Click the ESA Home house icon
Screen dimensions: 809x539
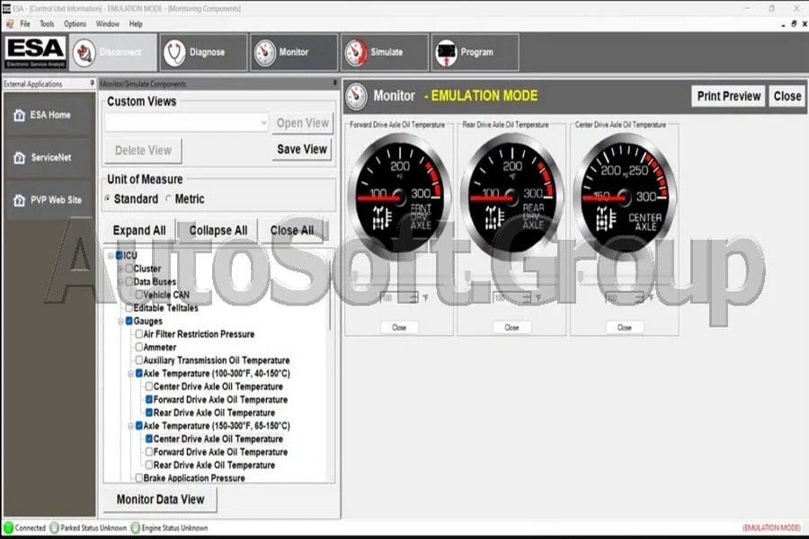point(19,115)
